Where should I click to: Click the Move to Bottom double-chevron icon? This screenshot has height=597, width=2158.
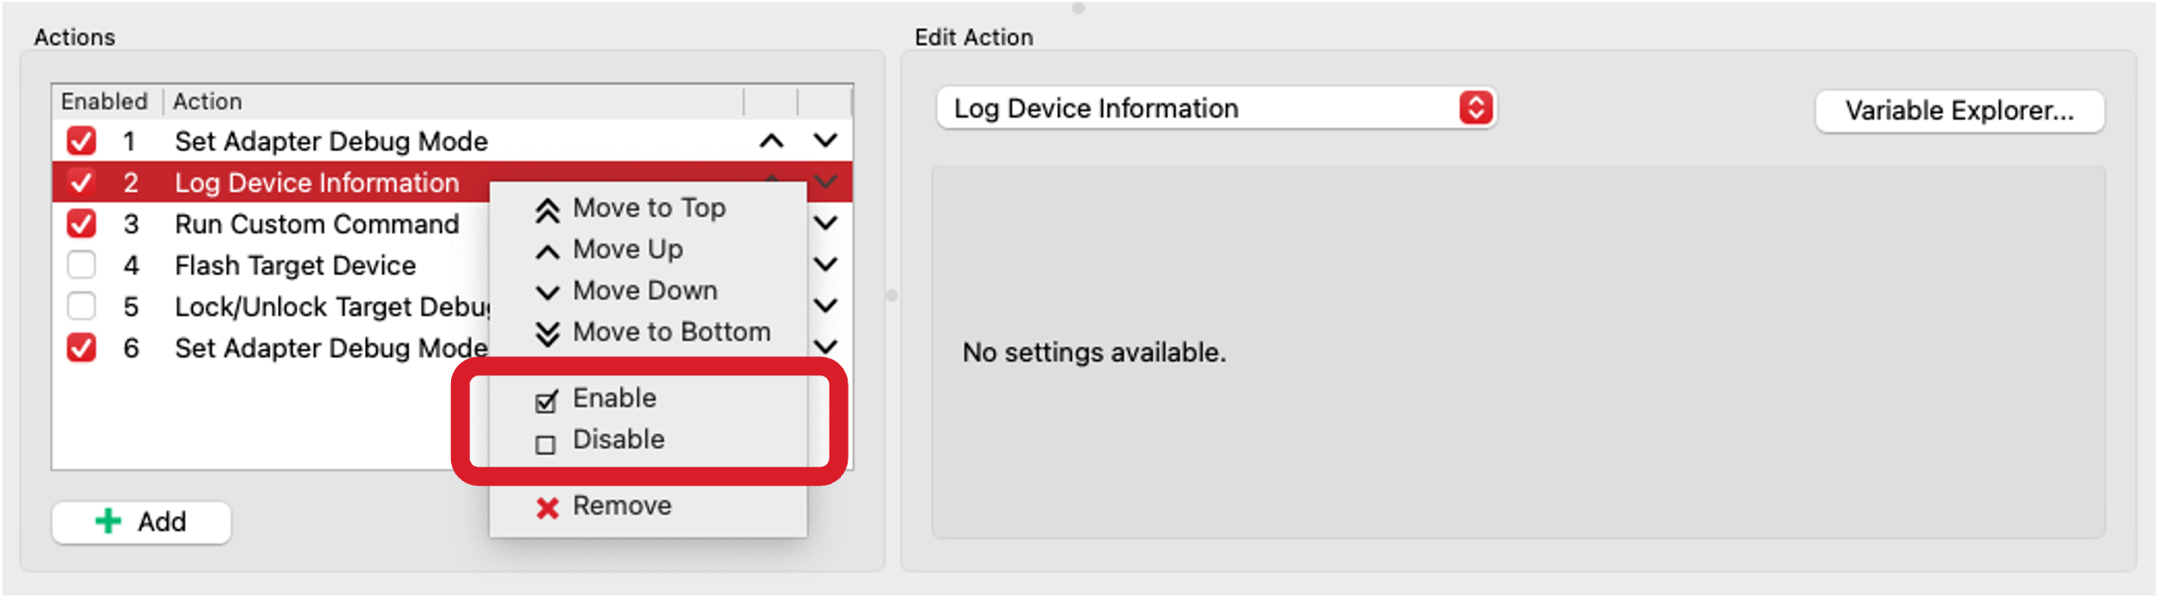tap(548, 332)
